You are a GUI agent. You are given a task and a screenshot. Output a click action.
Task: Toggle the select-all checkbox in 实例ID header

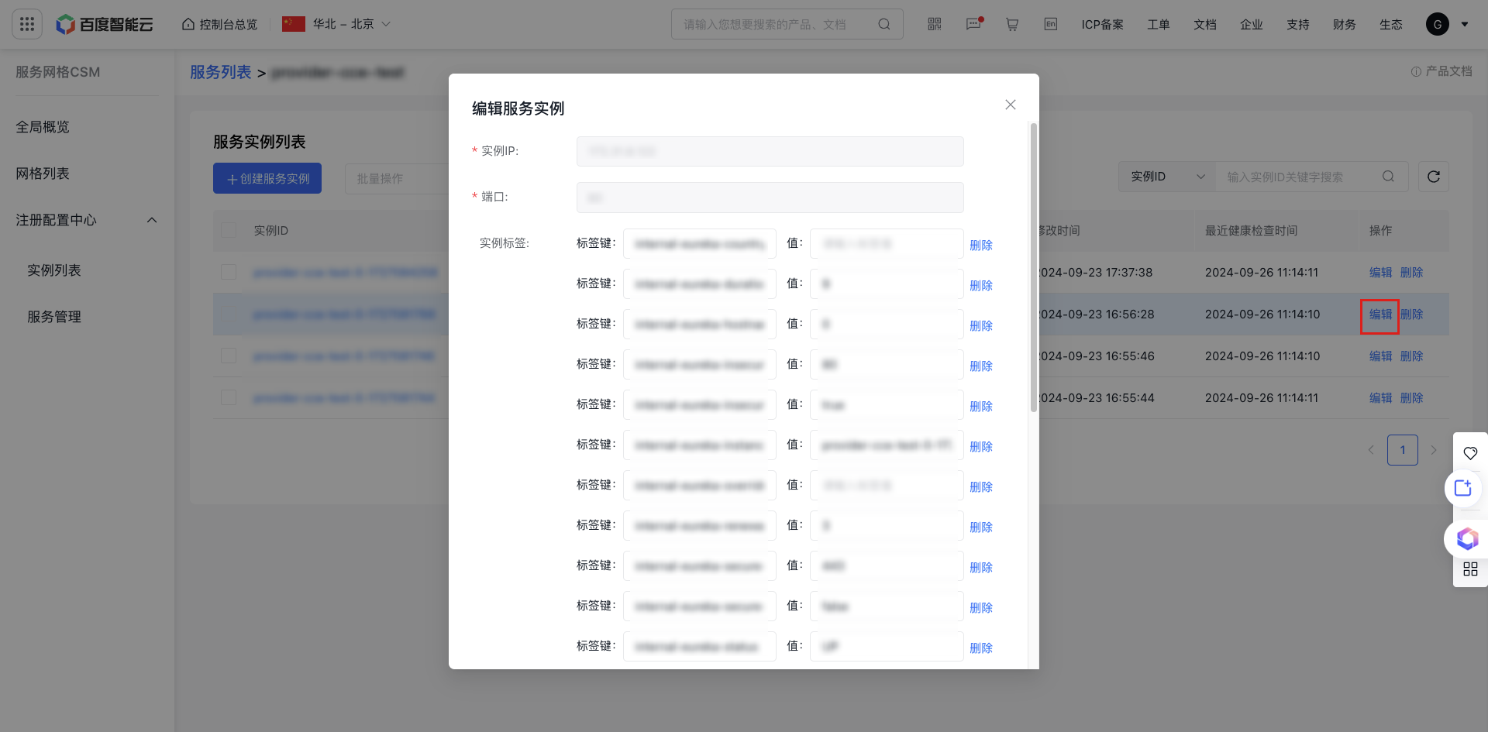point(229,230)
